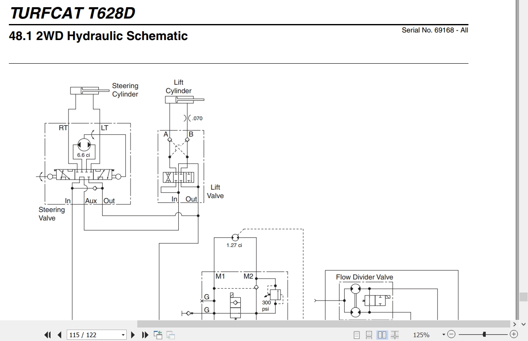Image resolution: width=528 pixels, height=341 pixels.
Task: Click the zoom slider handle
Action: [484, 335]
